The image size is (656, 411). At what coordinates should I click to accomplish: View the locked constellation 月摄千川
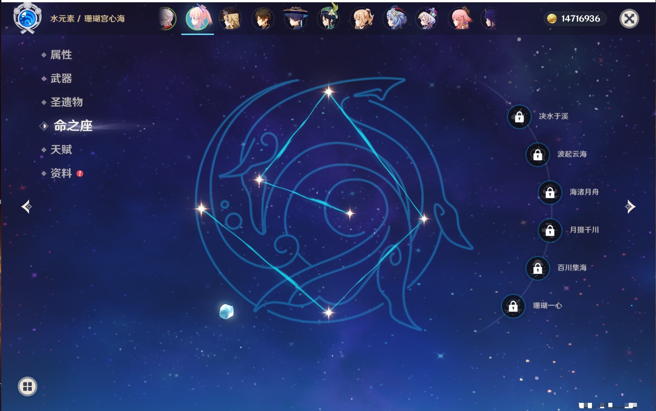(x=550, y=231)
